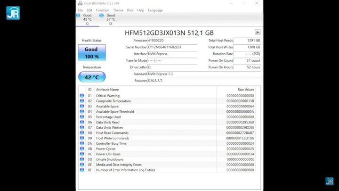This screenshot has height=191, width=339.
Task: Click the Rotation Rate value (SSD)
Action: pyautogui.click(x=247, y=54)
